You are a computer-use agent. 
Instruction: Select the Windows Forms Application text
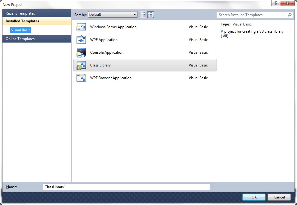113,27
